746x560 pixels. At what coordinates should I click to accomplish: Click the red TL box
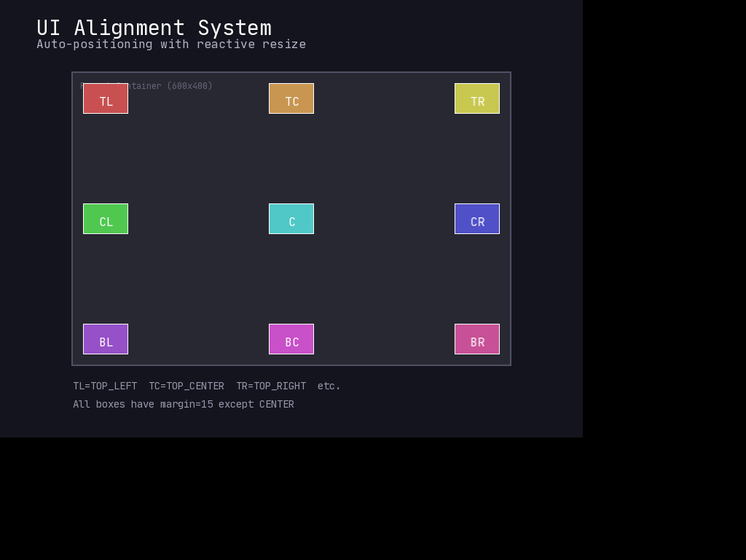point(106,98)
